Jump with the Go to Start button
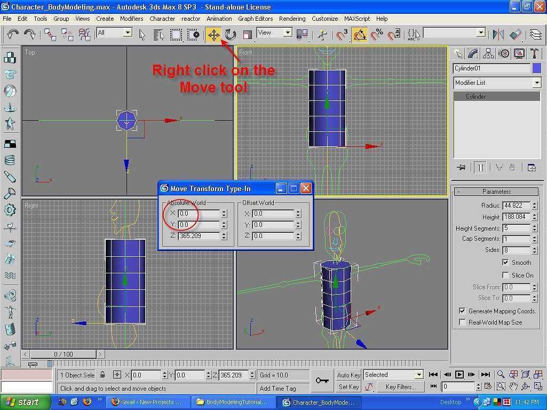This screenshot has height=410, width=547. pyautogui.click(x=433, y=375)
